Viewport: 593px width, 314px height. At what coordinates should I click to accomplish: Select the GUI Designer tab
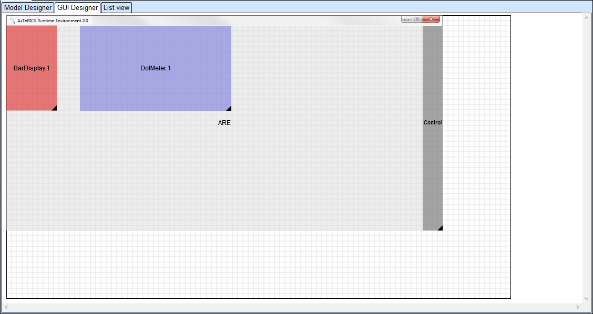[x=77, y=8]
